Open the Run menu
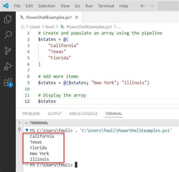This screenshot has width=179, height=172. pos(89,6)
